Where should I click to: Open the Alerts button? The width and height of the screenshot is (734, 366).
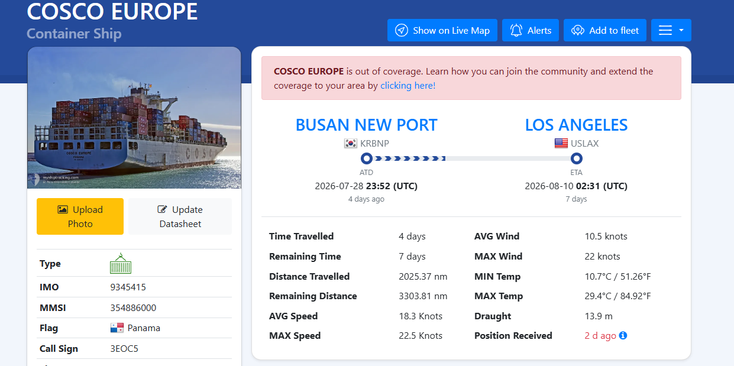coord(531,30)
